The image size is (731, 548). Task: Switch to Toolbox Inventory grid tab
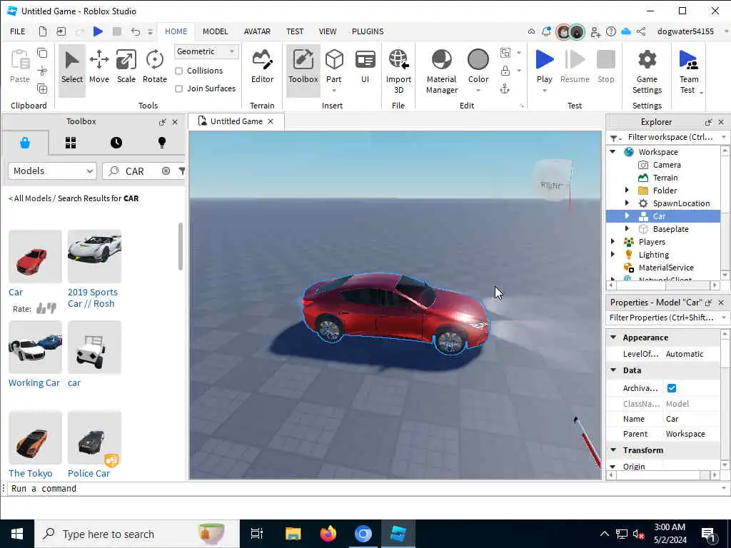point(71,143)
